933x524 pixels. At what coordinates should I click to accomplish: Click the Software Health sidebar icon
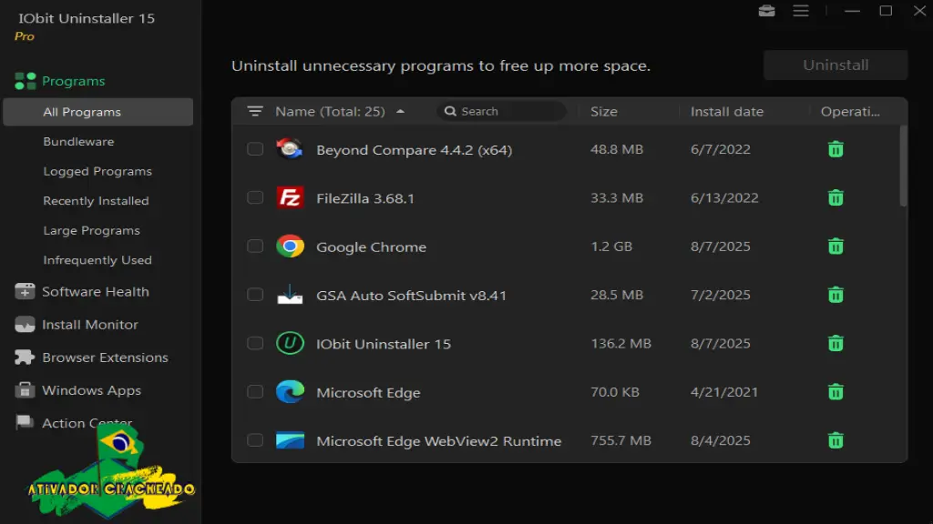click(25, 292)
